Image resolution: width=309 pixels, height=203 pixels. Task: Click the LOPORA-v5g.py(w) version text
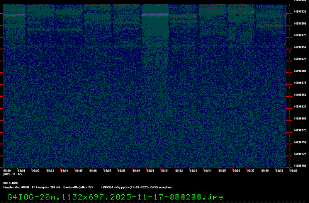(x=115, y=188)
